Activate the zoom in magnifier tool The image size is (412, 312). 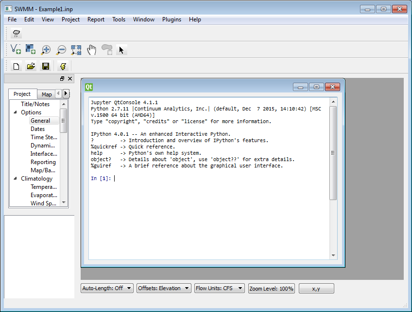[46, 50]
